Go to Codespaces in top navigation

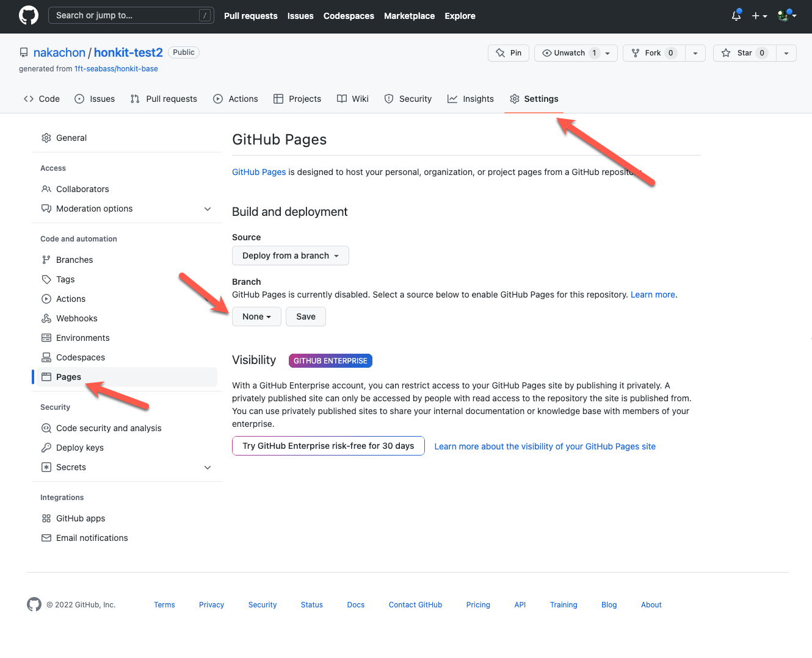click(x=349, y=16)
